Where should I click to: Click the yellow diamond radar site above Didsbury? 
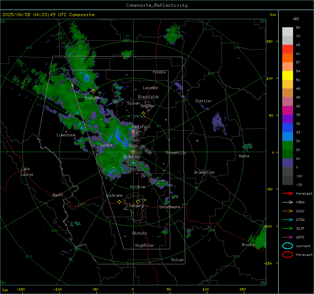[133, 152]
